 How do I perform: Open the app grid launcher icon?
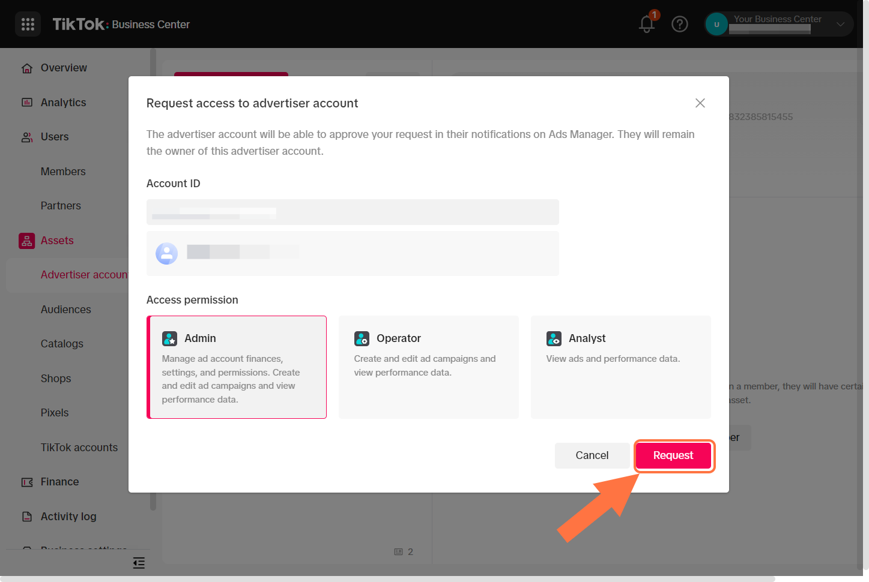click(28, 24)
